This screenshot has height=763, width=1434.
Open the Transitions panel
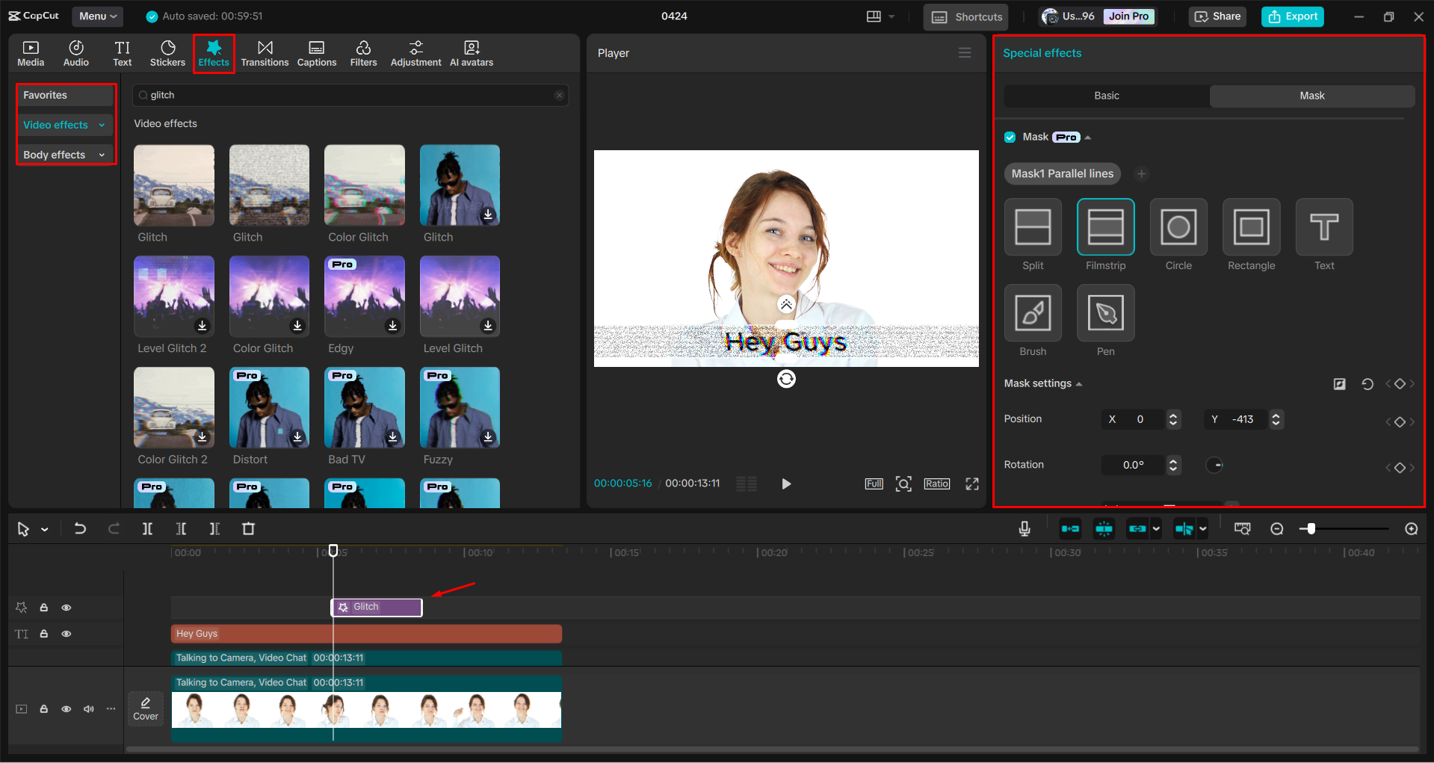pos(265,53)
